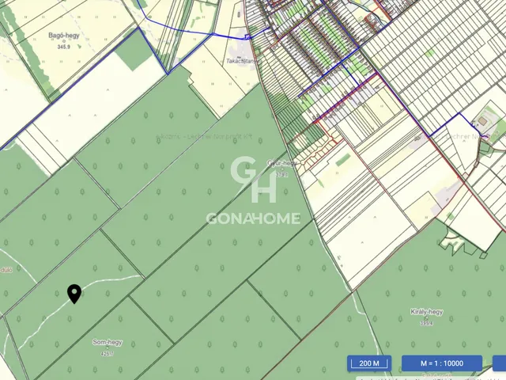Image resolution: width=506 pixels, height=380 pixels.
Task: Click the scale bar bracket icon
Action: (369, 363)
